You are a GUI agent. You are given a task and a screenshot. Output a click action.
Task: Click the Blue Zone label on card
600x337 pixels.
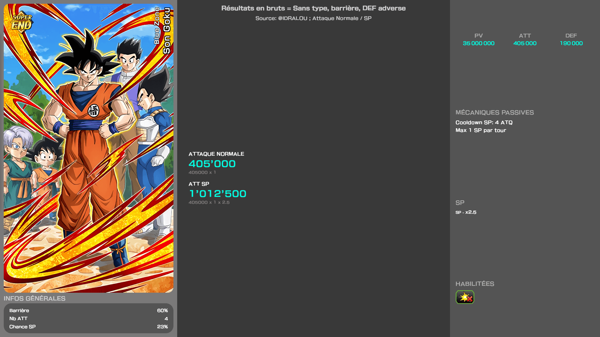tap(157, 26)
